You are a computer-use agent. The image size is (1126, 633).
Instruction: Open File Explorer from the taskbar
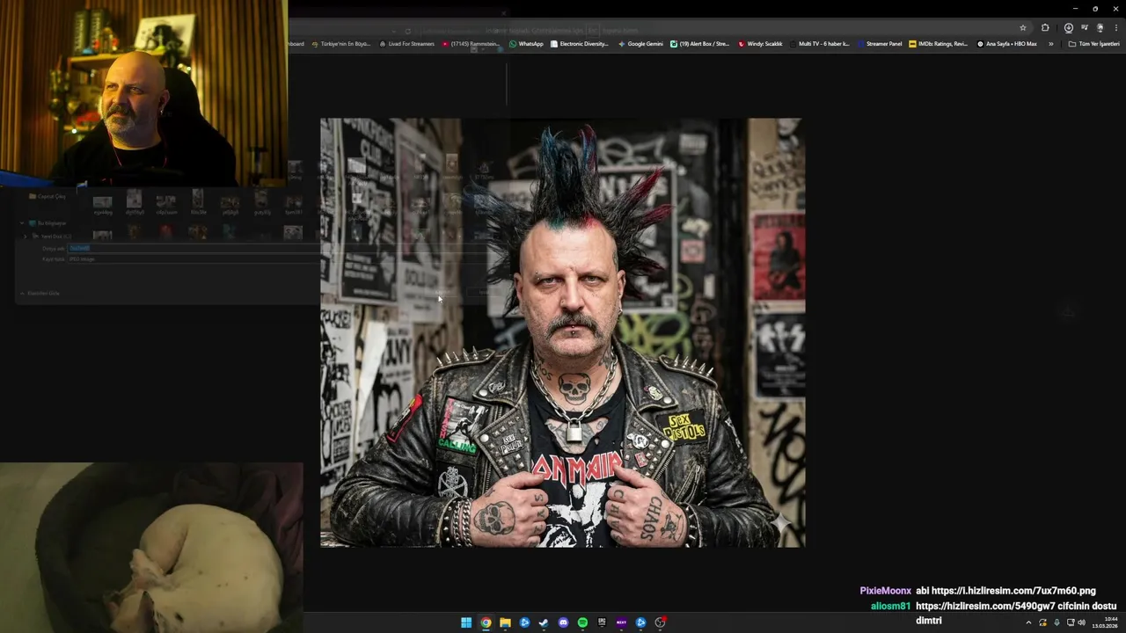coord(505,622)
